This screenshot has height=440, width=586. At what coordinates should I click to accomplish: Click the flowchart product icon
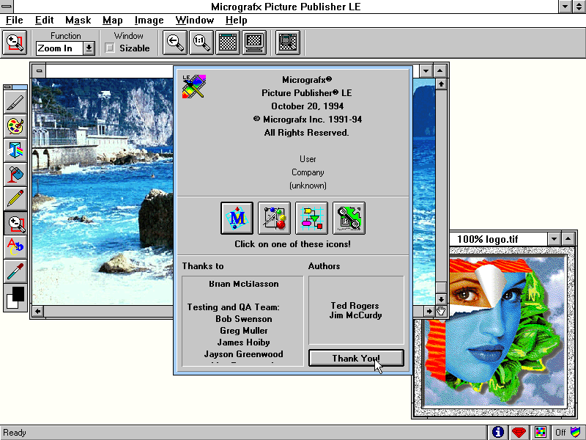pos(312,218)
